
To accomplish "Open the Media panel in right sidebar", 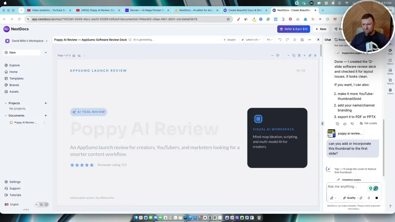I will (390, 72).
